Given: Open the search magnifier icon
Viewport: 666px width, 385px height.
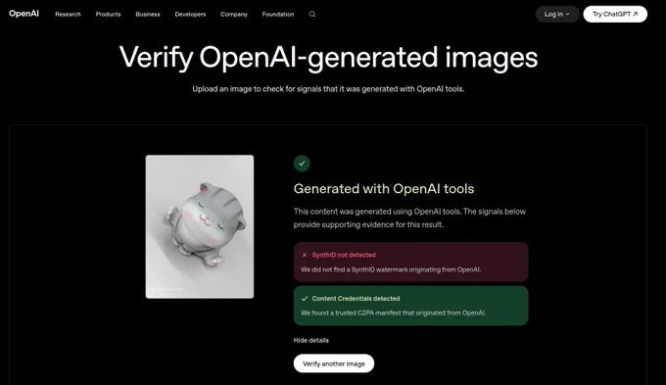Looking at the screenshot, I should (x=312, y=14).
